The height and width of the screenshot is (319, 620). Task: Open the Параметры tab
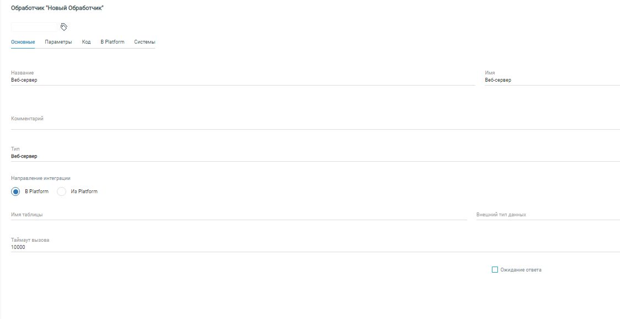[x=59, y=42]
